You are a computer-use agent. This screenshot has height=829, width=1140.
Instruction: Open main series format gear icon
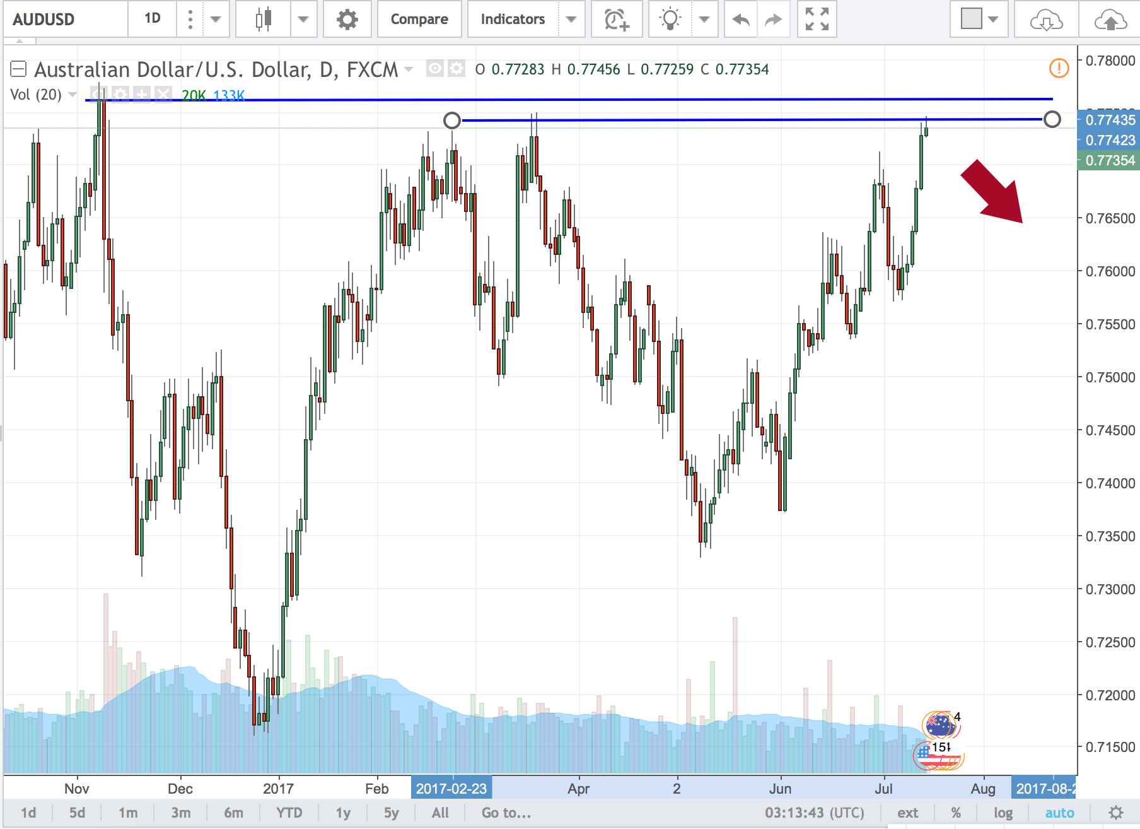coord(457,68)
